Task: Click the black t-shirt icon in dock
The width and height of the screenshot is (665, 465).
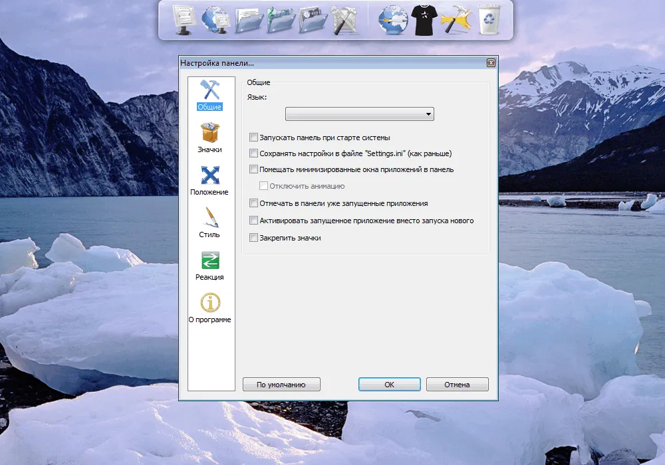Action: [x=424, y=20]
